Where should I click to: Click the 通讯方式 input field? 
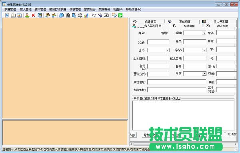click(158, 74)
